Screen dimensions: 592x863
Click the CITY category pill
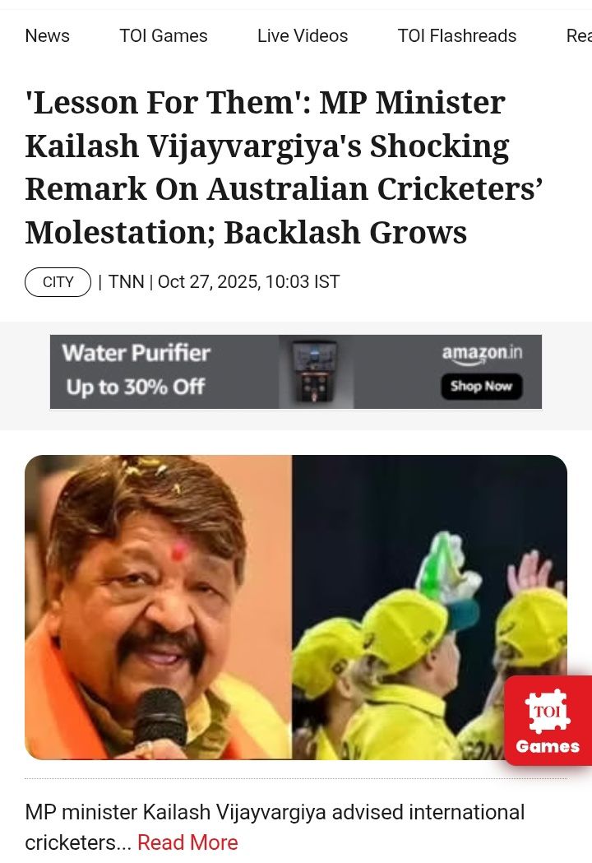[x=58, y=282]
